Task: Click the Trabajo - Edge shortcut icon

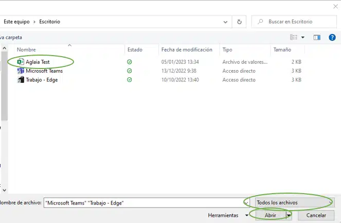Action: coord(21,80)
